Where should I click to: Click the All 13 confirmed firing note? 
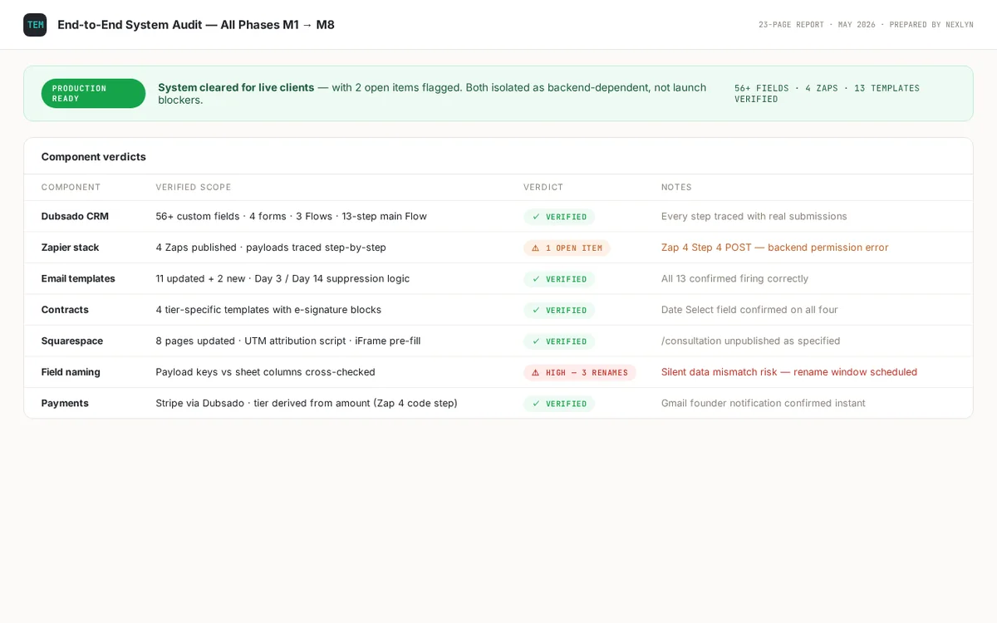point(734,278)
